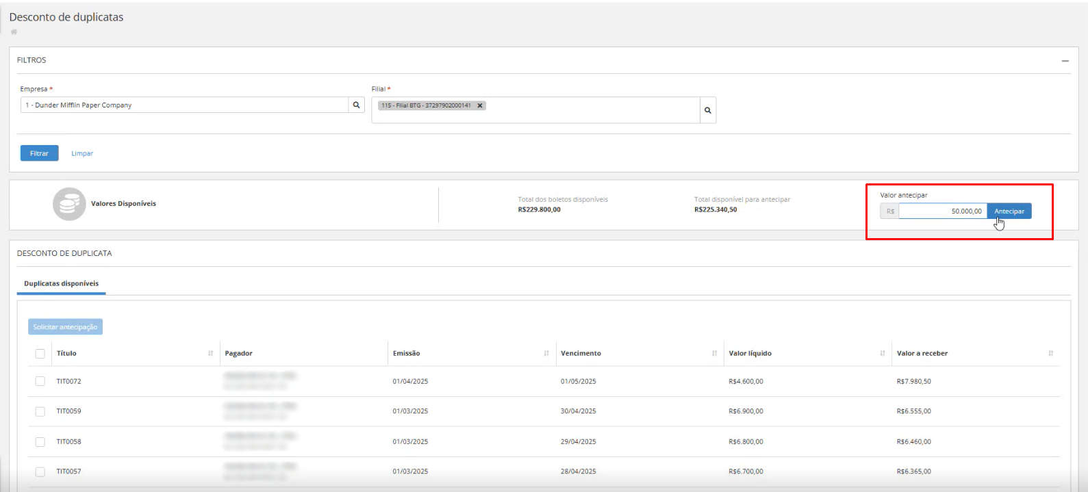Click the home breadcrumb icon under the title
This screenshot has height=492, width=1088.
click(x=14, y=31)
